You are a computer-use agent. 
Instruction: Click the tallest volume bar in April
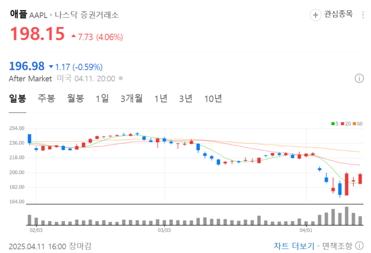click(x=347, y=216)
